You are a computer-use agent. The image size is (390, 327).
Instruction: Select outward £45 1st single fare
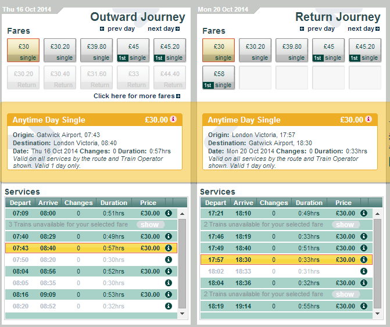coord(133,50)
